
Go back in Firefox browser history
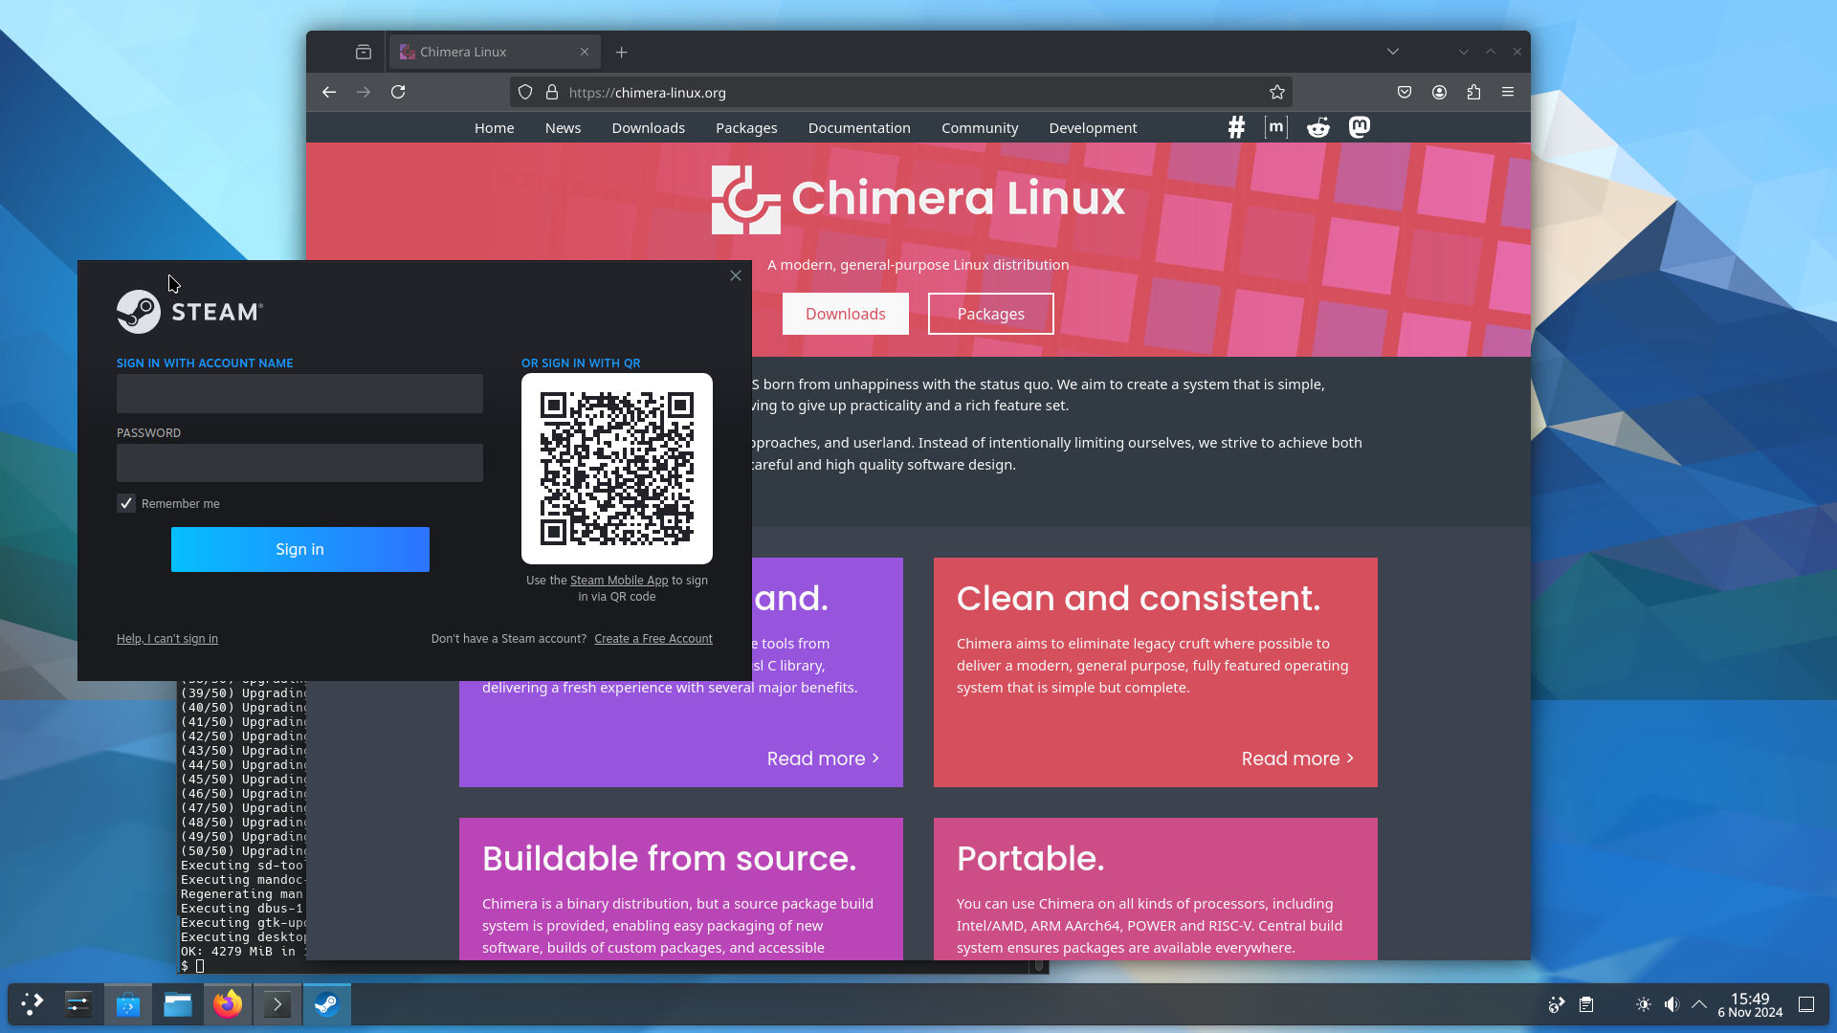[x=329, y=92]
